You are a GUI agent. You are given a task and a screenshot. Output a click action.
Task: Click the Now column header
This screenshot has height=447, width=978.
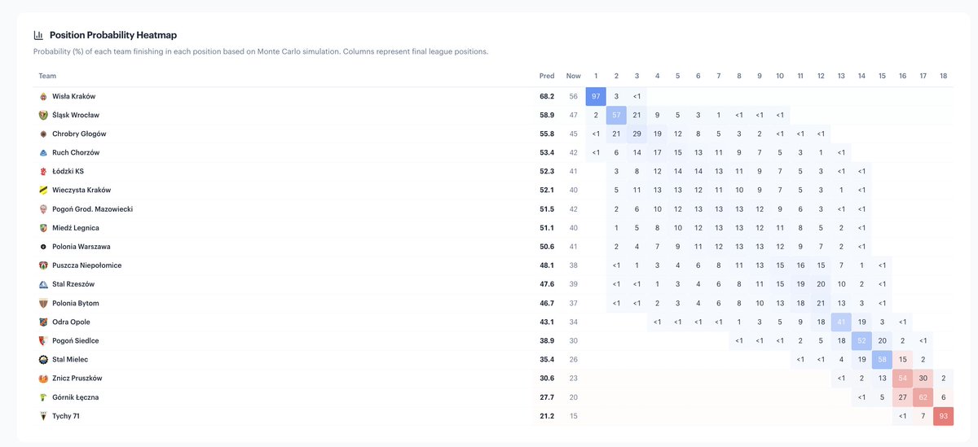click(x=574, y=76)
